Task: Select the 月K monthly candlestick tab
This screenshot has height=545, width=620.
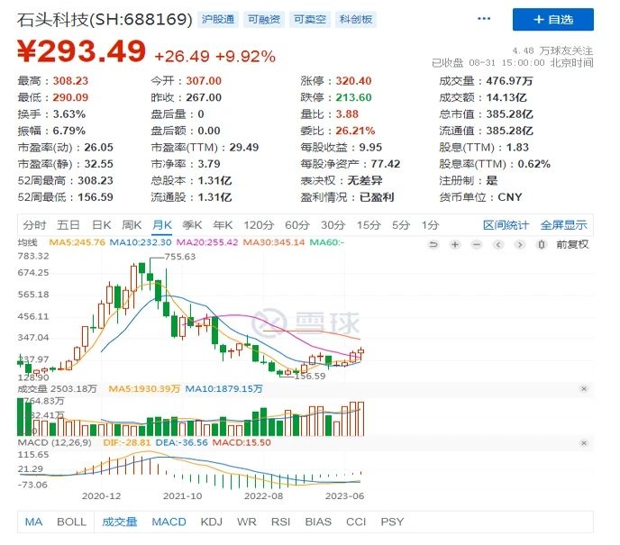Action: pos(162,225)
